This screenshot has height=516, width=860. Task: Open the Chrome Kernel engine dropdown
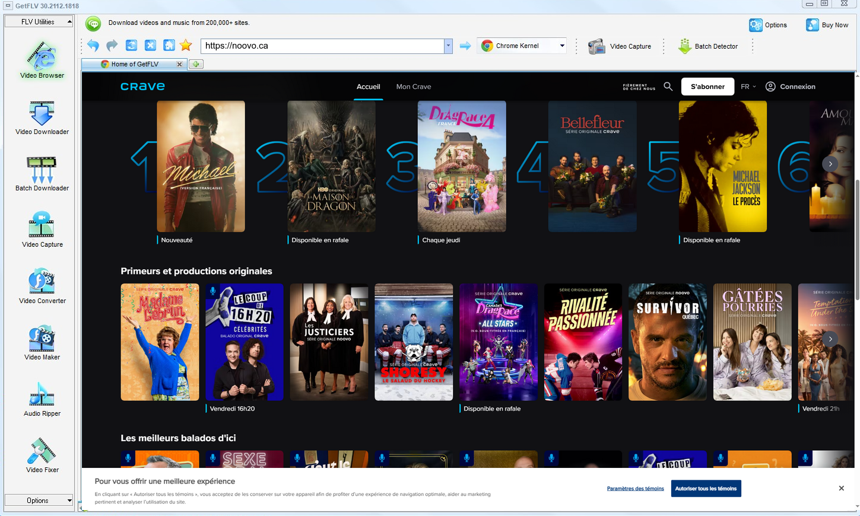tap(522, 46)
